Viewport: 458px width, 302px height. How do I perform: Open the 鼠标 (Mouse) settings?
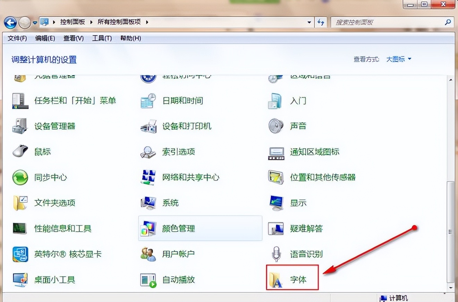pyautogui.click(x=42, y=152)
